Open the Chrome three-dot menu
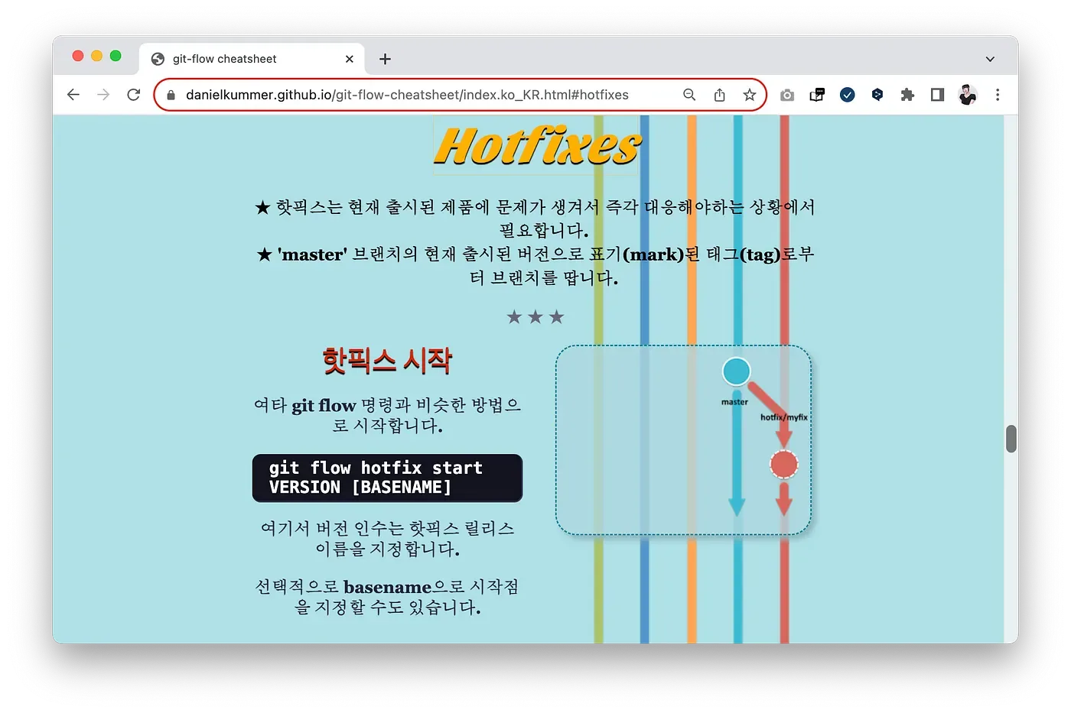Viewport: 1071px width, 713px height. [x=998, y=95]
